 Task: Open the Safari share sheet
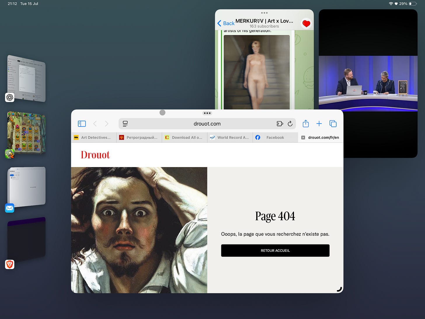pyautogui.click(x=306, y=124)
